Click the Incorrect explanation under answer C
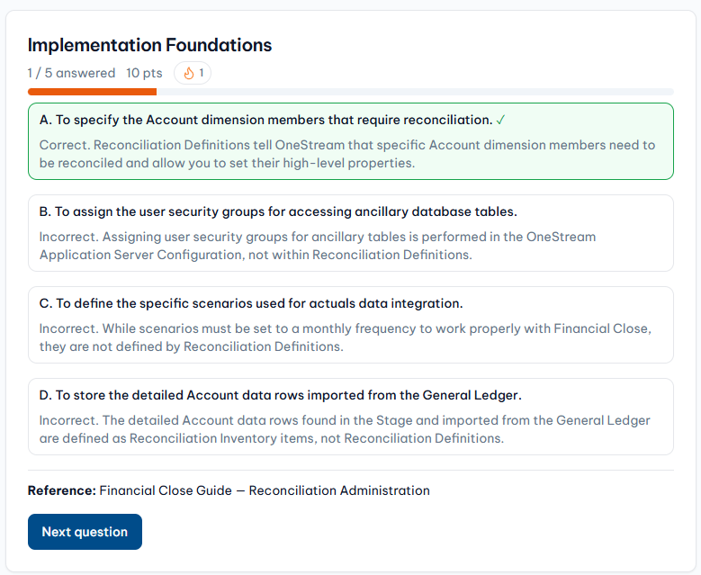Screen dimensions: 701x575 tap(346, 337)
